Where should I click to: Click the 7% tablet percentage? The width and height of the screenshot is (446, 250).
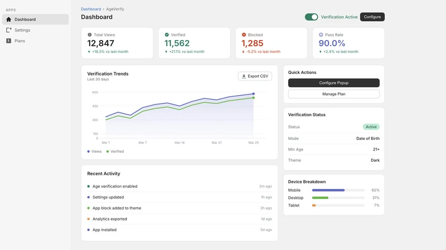(x=377, y=205)
